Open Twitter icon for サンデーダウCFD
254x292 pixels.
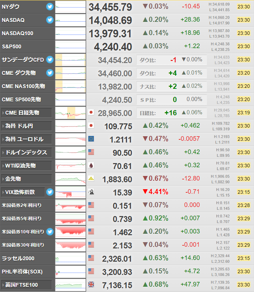pyautogui.click(x=50, y=60)
